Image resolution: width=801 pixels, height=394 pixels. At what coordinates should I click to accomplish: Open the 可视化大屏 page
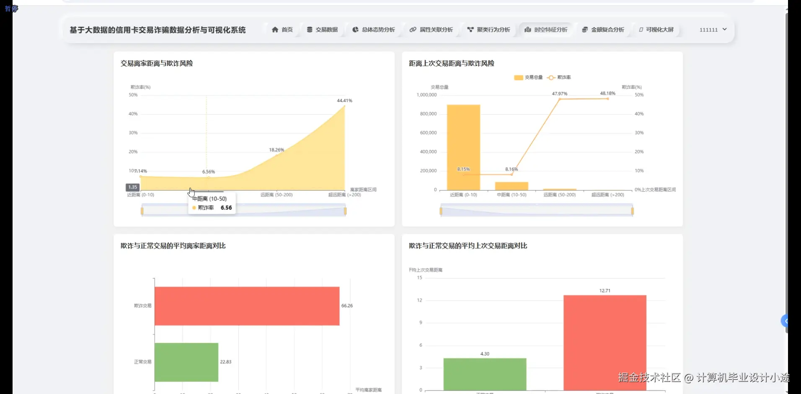[656, 30]
